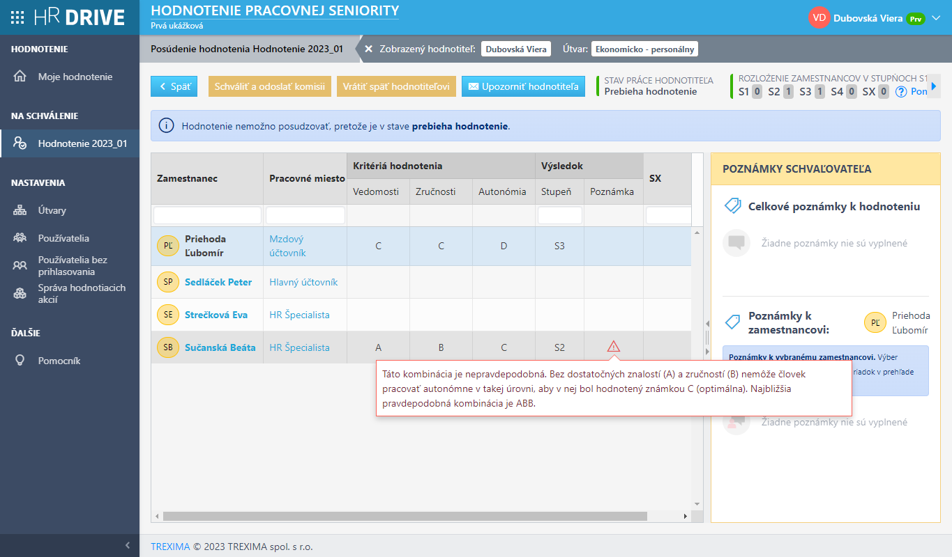Open Moje hodnotenie in the sidebar

pyautogui.click(x=75, y=77)
